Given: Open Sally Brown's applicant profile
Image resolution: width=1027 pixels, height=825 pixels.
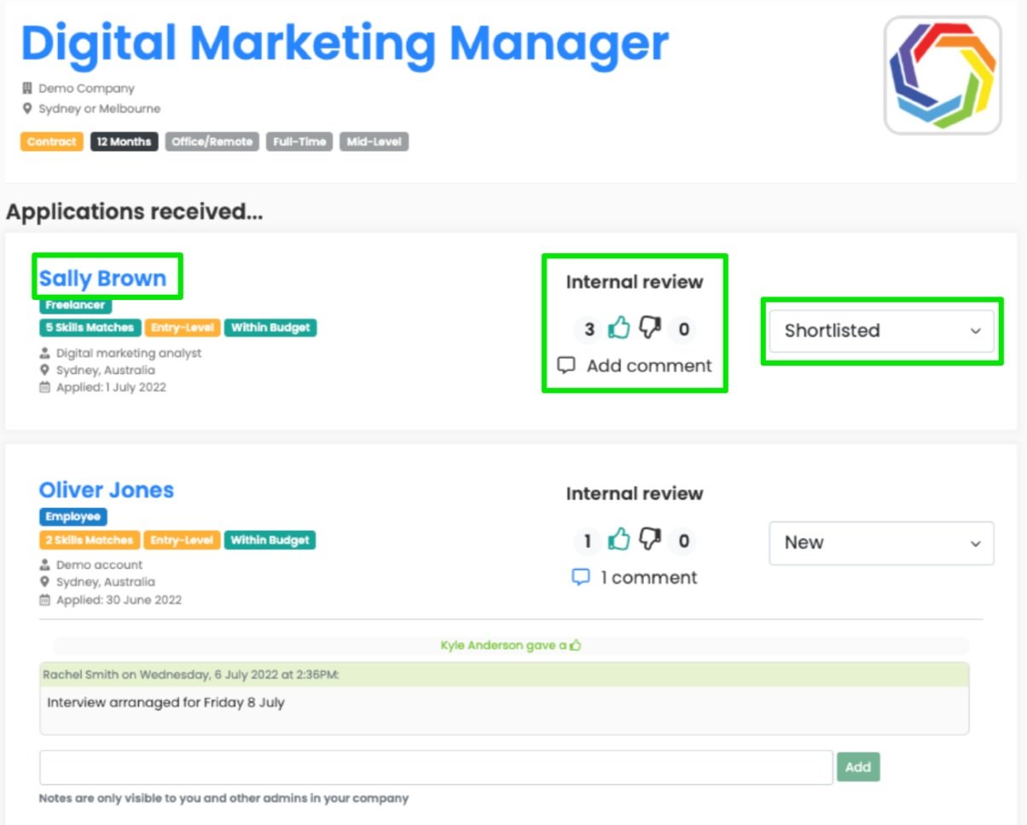Looking at the screenshot, I should 102,279.
